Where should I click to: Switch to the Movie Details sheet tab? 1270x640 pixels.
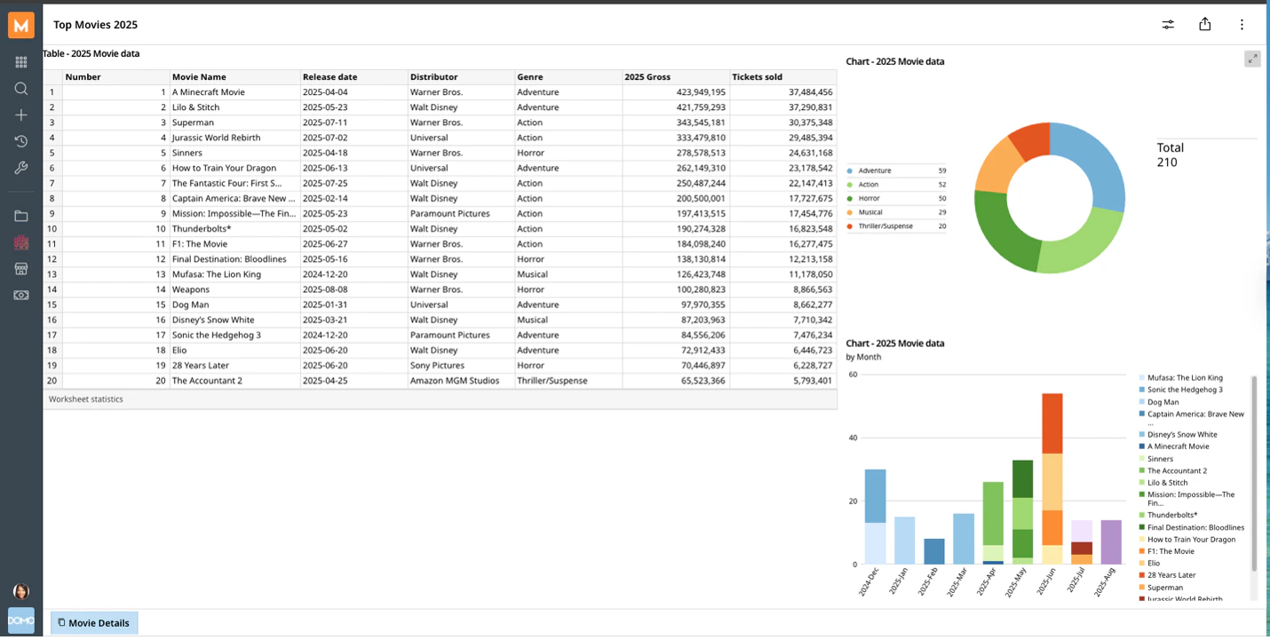94,622
